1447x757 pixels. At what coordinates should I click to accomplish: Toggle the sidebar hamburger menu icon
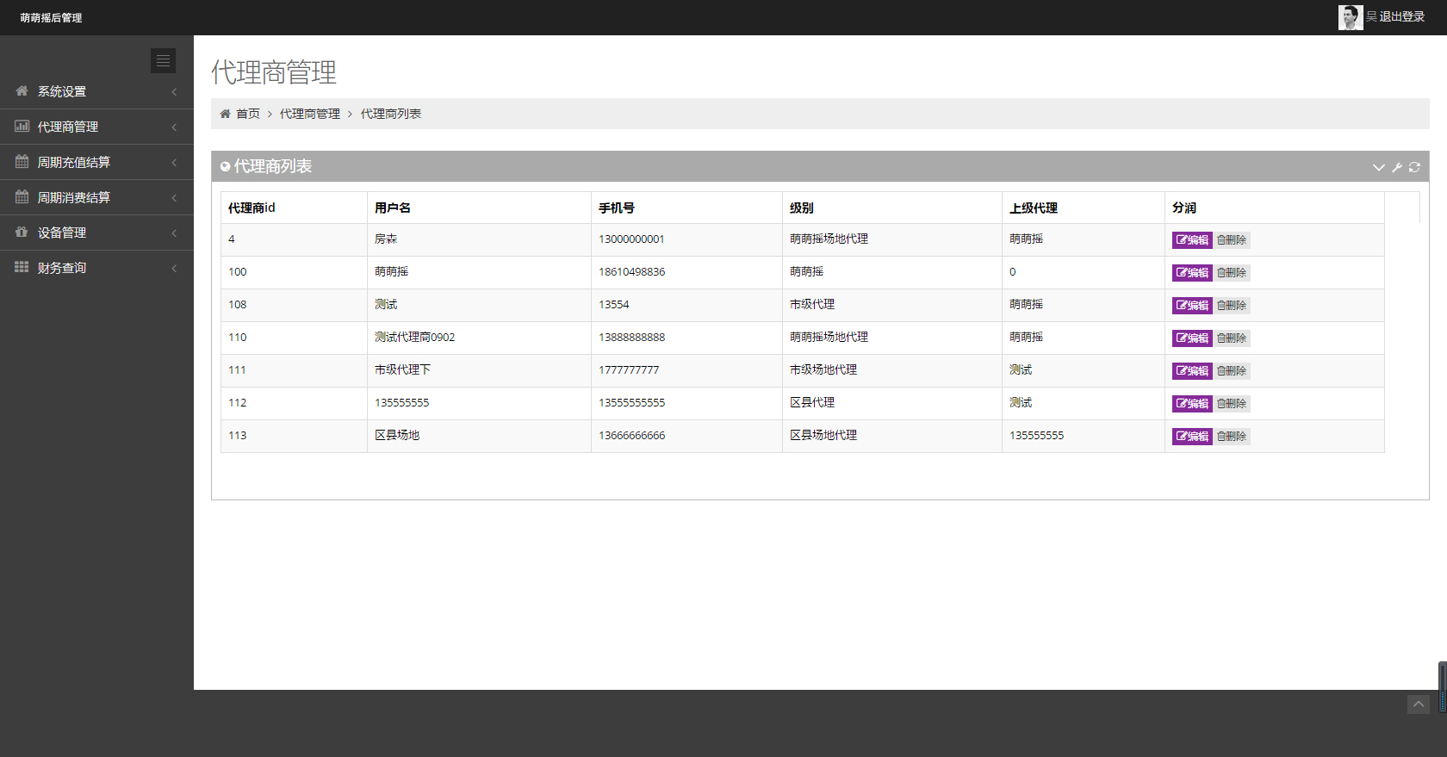coord(163,60)
